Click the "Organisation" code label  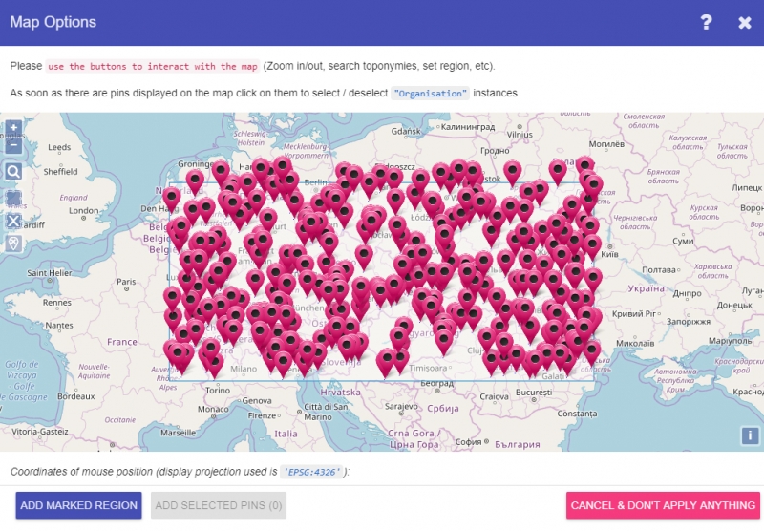[x=430, y=93]
